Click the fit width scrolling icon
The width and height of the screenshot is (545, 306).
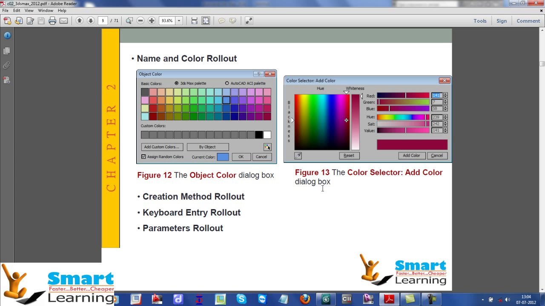(x=194, y=21)
